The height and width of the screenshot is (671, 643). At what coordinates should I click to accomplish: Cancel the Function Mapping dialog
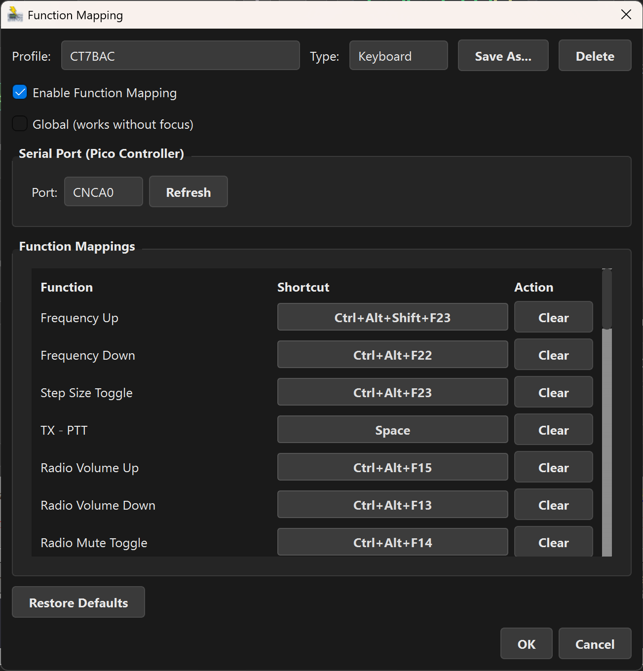595,643
